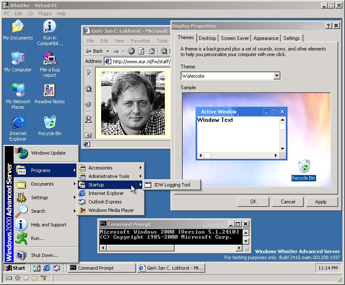Open Windows Media Player from the Programs menu
The width and height of the screenshot is (345, 285).
(x=111, y=210)
